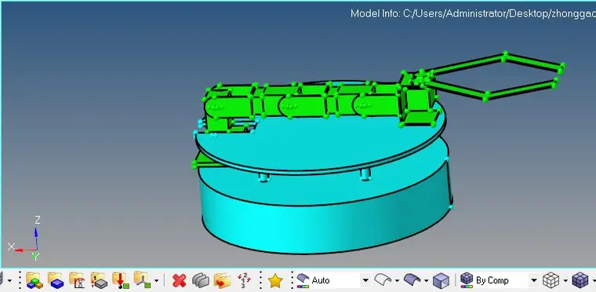
Task: Click the System Collectors folder icon
Action: click(x=142, y=280)
